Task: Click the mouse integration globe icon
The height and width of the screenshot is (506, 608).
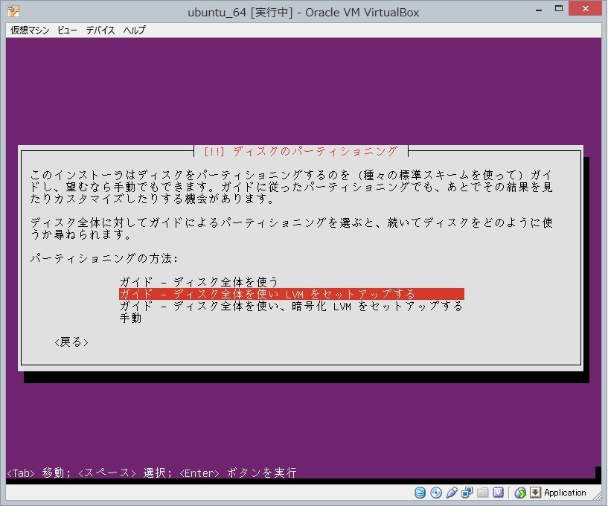Action: point(520,493)
